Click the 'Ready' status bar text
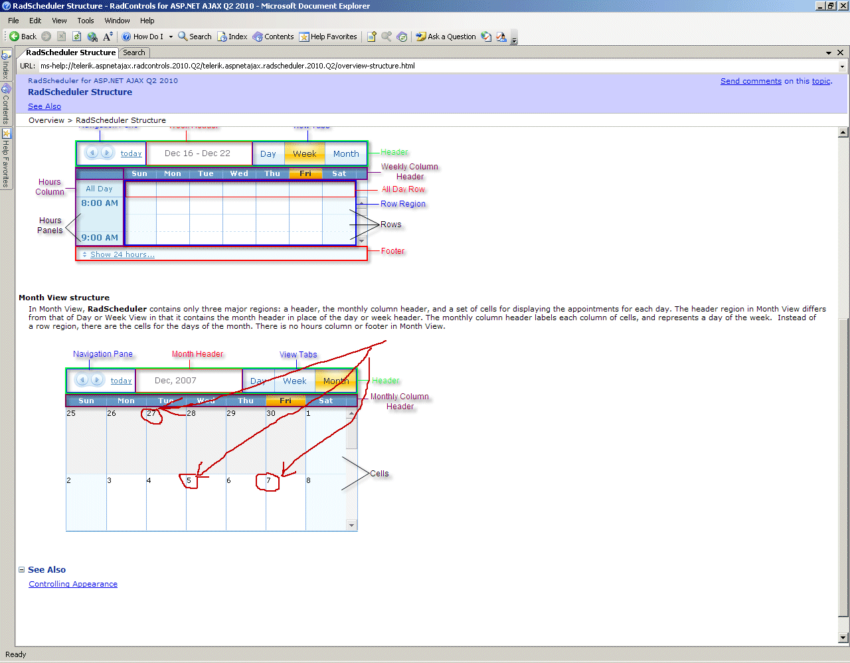This screenshot has width=850, height=663. (16, 654)
